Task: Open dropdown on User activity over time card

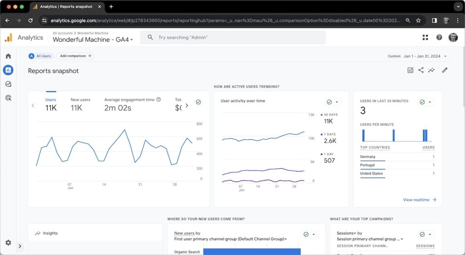Action: pyautogui.click(x=337, y=102)
